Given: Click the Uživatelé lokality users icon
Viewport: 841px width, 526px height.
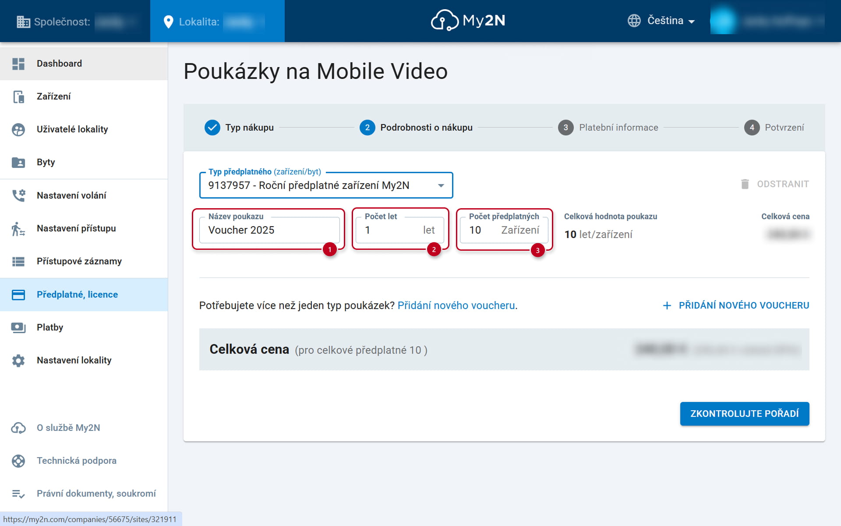Looking at the screenshot, I should 18,129.
